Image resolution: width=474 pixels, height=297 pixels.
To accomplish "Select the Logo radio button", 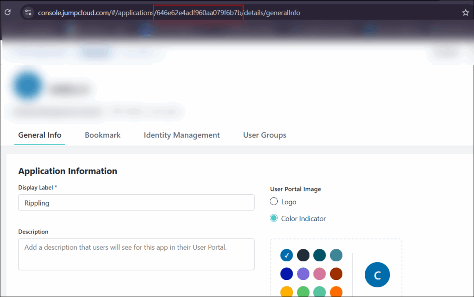I will pyautogui.click(x=274, y=202).
